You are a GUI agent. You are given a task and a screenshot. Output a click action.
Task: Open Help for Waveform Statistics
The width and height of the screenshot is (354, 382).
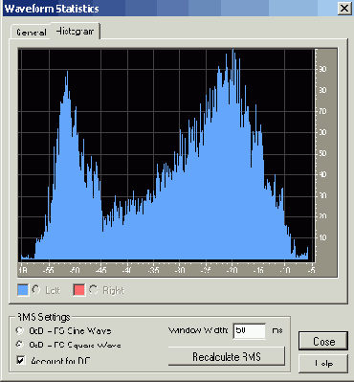pos(323,363)
